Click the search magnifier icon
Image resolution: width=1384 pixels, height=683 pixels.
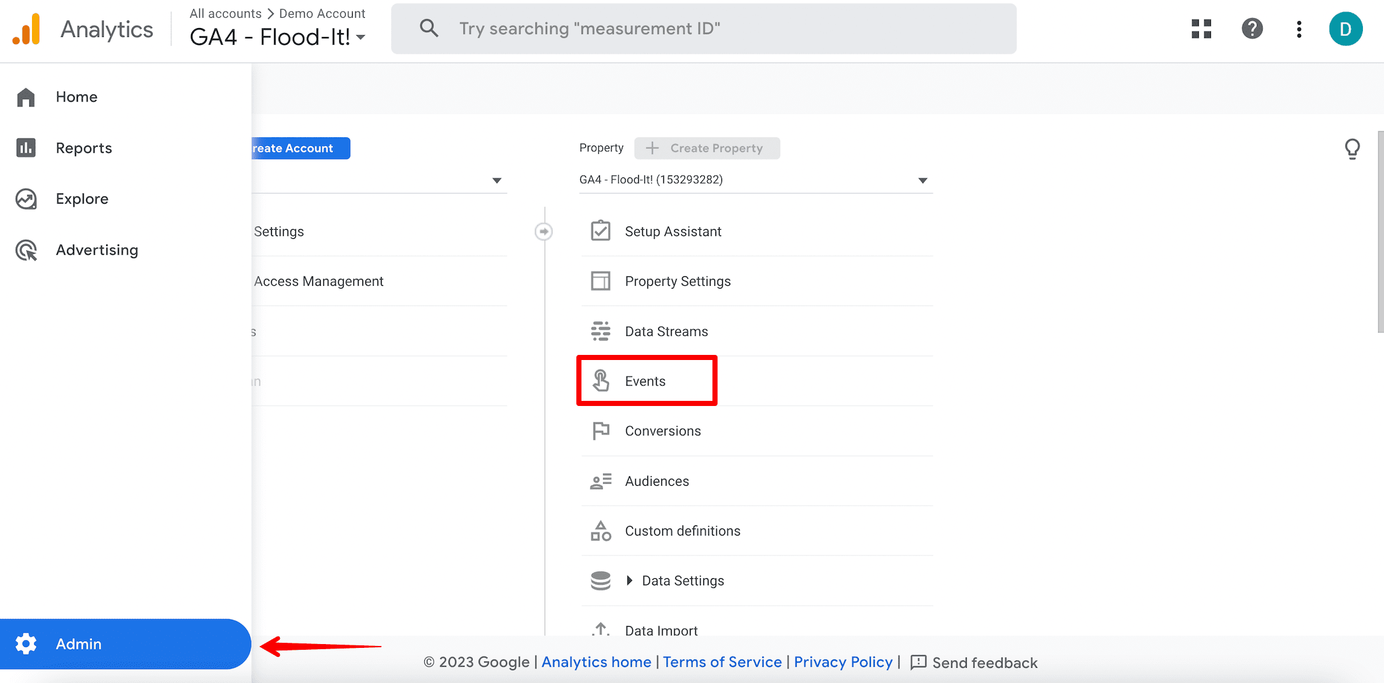tap(429, 28)
